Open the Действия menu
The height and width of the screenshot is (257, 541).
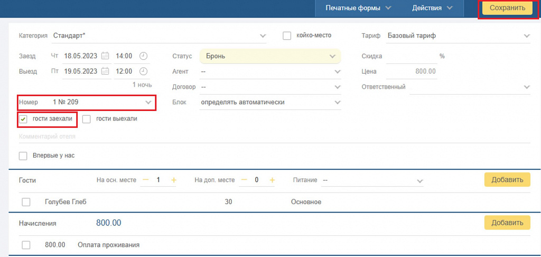coord(432,8)
